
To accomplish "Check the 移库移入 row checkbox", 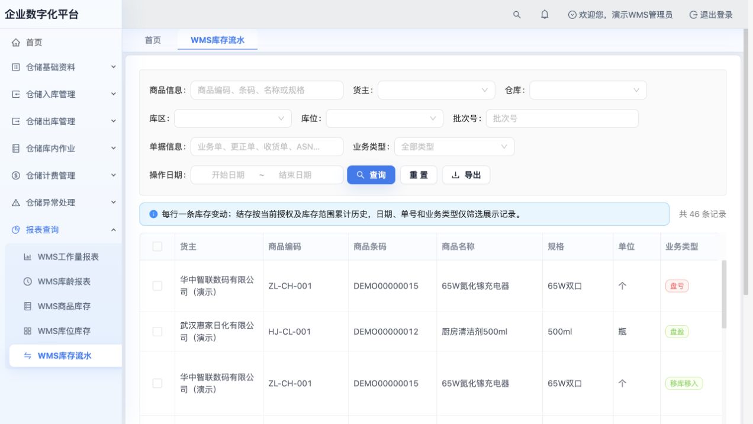I will tap(157, 383).
